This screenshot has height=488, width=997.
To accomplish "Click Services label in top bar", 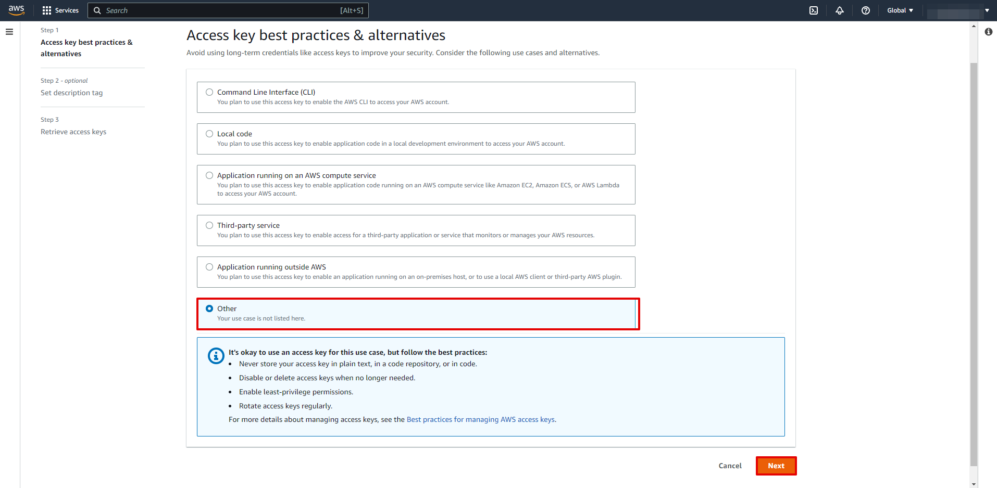I will click(67, 10).
